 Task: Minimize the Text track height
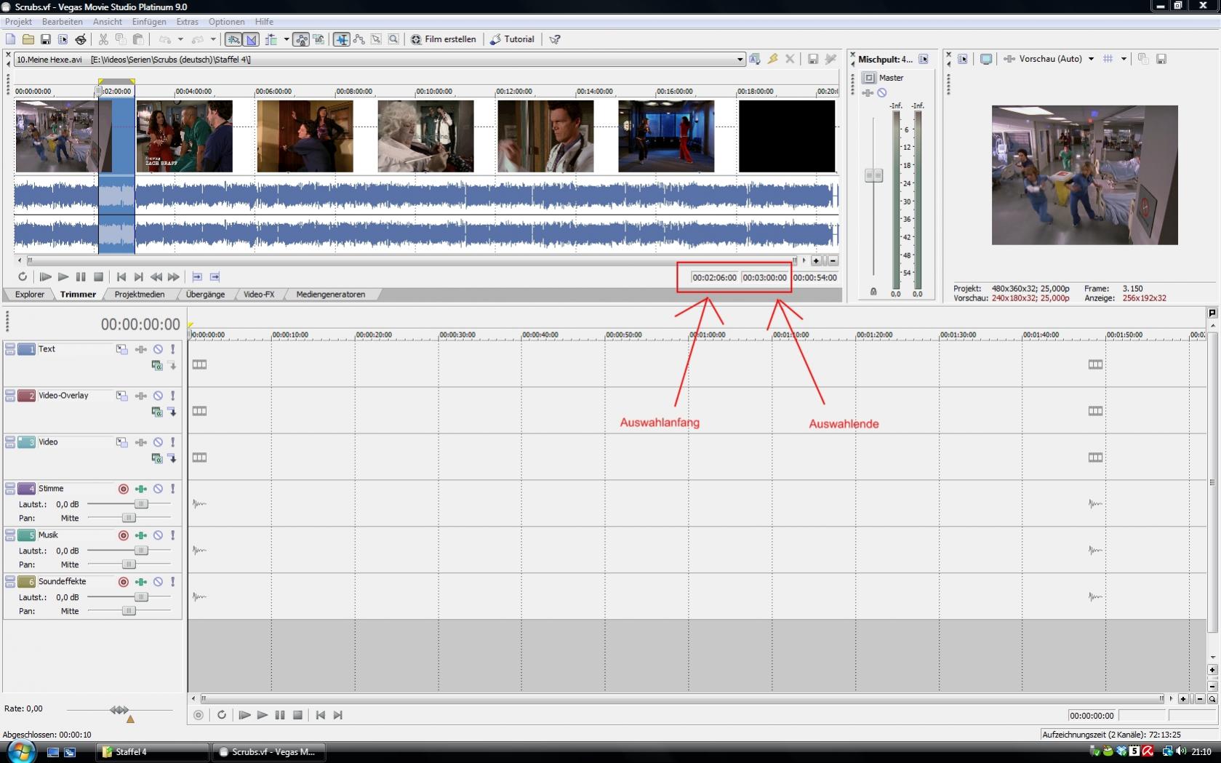10,346
